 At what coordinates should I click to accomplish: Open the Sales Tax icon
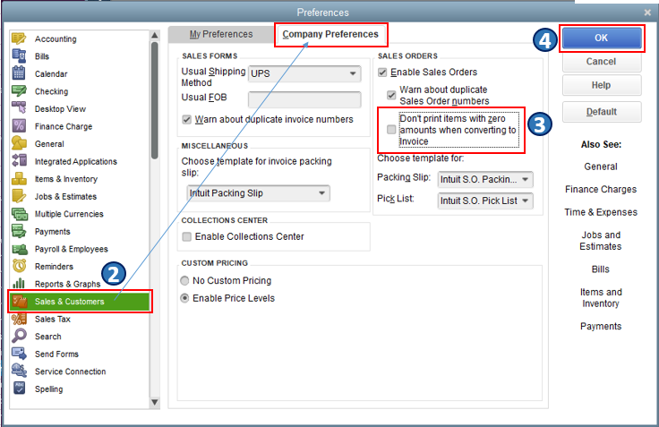click(19, 319)
